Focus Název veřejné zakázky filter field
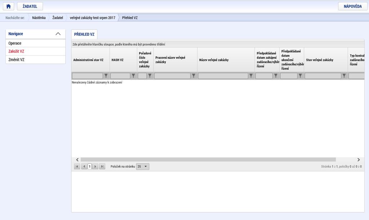 223,76
